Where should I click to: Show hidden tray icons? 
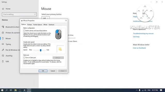[x=137, y=90]
